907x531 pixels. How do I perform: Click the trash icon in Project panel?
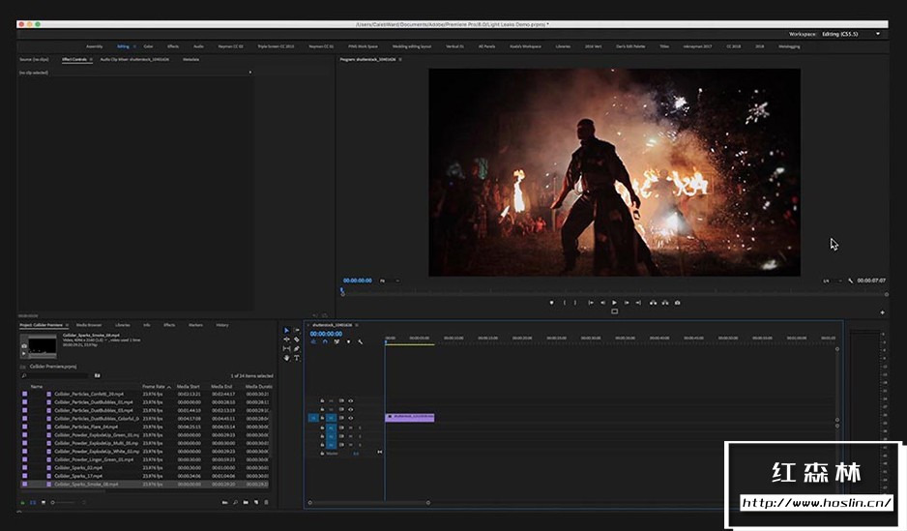267,502
